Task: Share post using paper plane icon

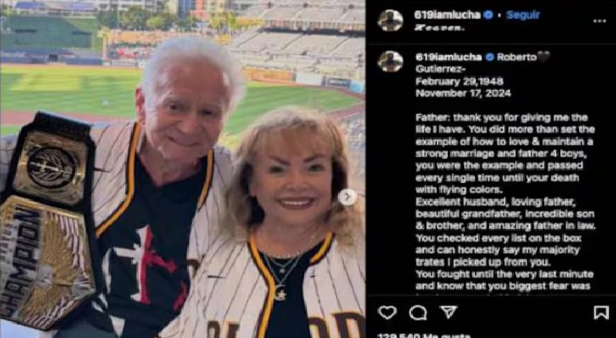Action: (448, 312)
